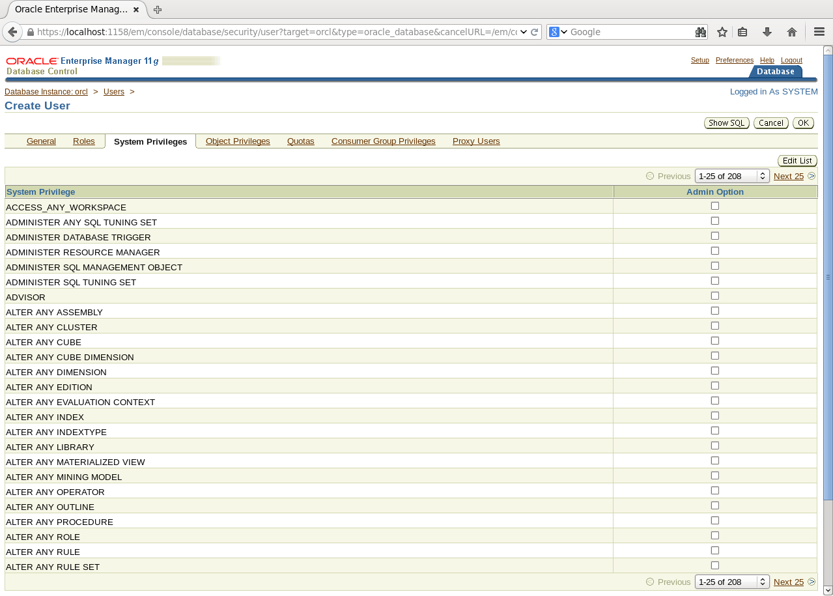833x596 pixels.
Task: Tick Admin Option for ALTER ANY RULE SET
Action: point(715,565)
